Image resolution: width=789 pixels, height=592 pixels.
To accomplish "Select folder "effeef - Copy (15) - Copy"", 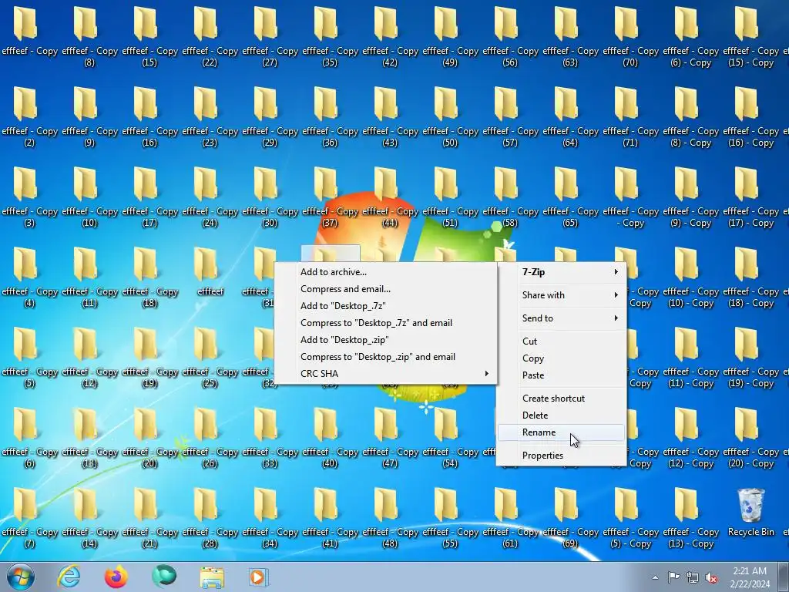I will tap(750, 37).
